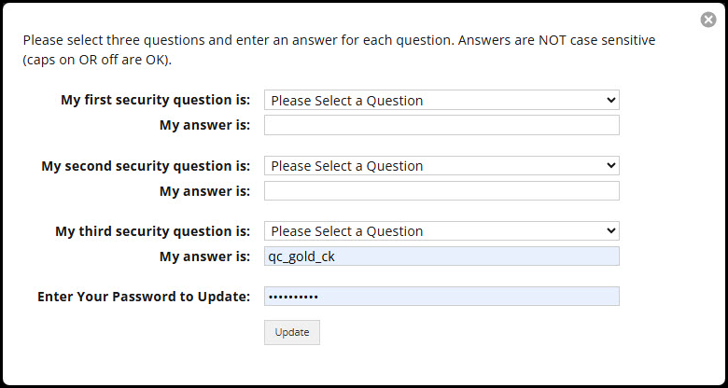Open the second 'Please Select a Question' combo box
Viewport: 728px width, 388px height.
pyautogui.click(x=441, y=165)
